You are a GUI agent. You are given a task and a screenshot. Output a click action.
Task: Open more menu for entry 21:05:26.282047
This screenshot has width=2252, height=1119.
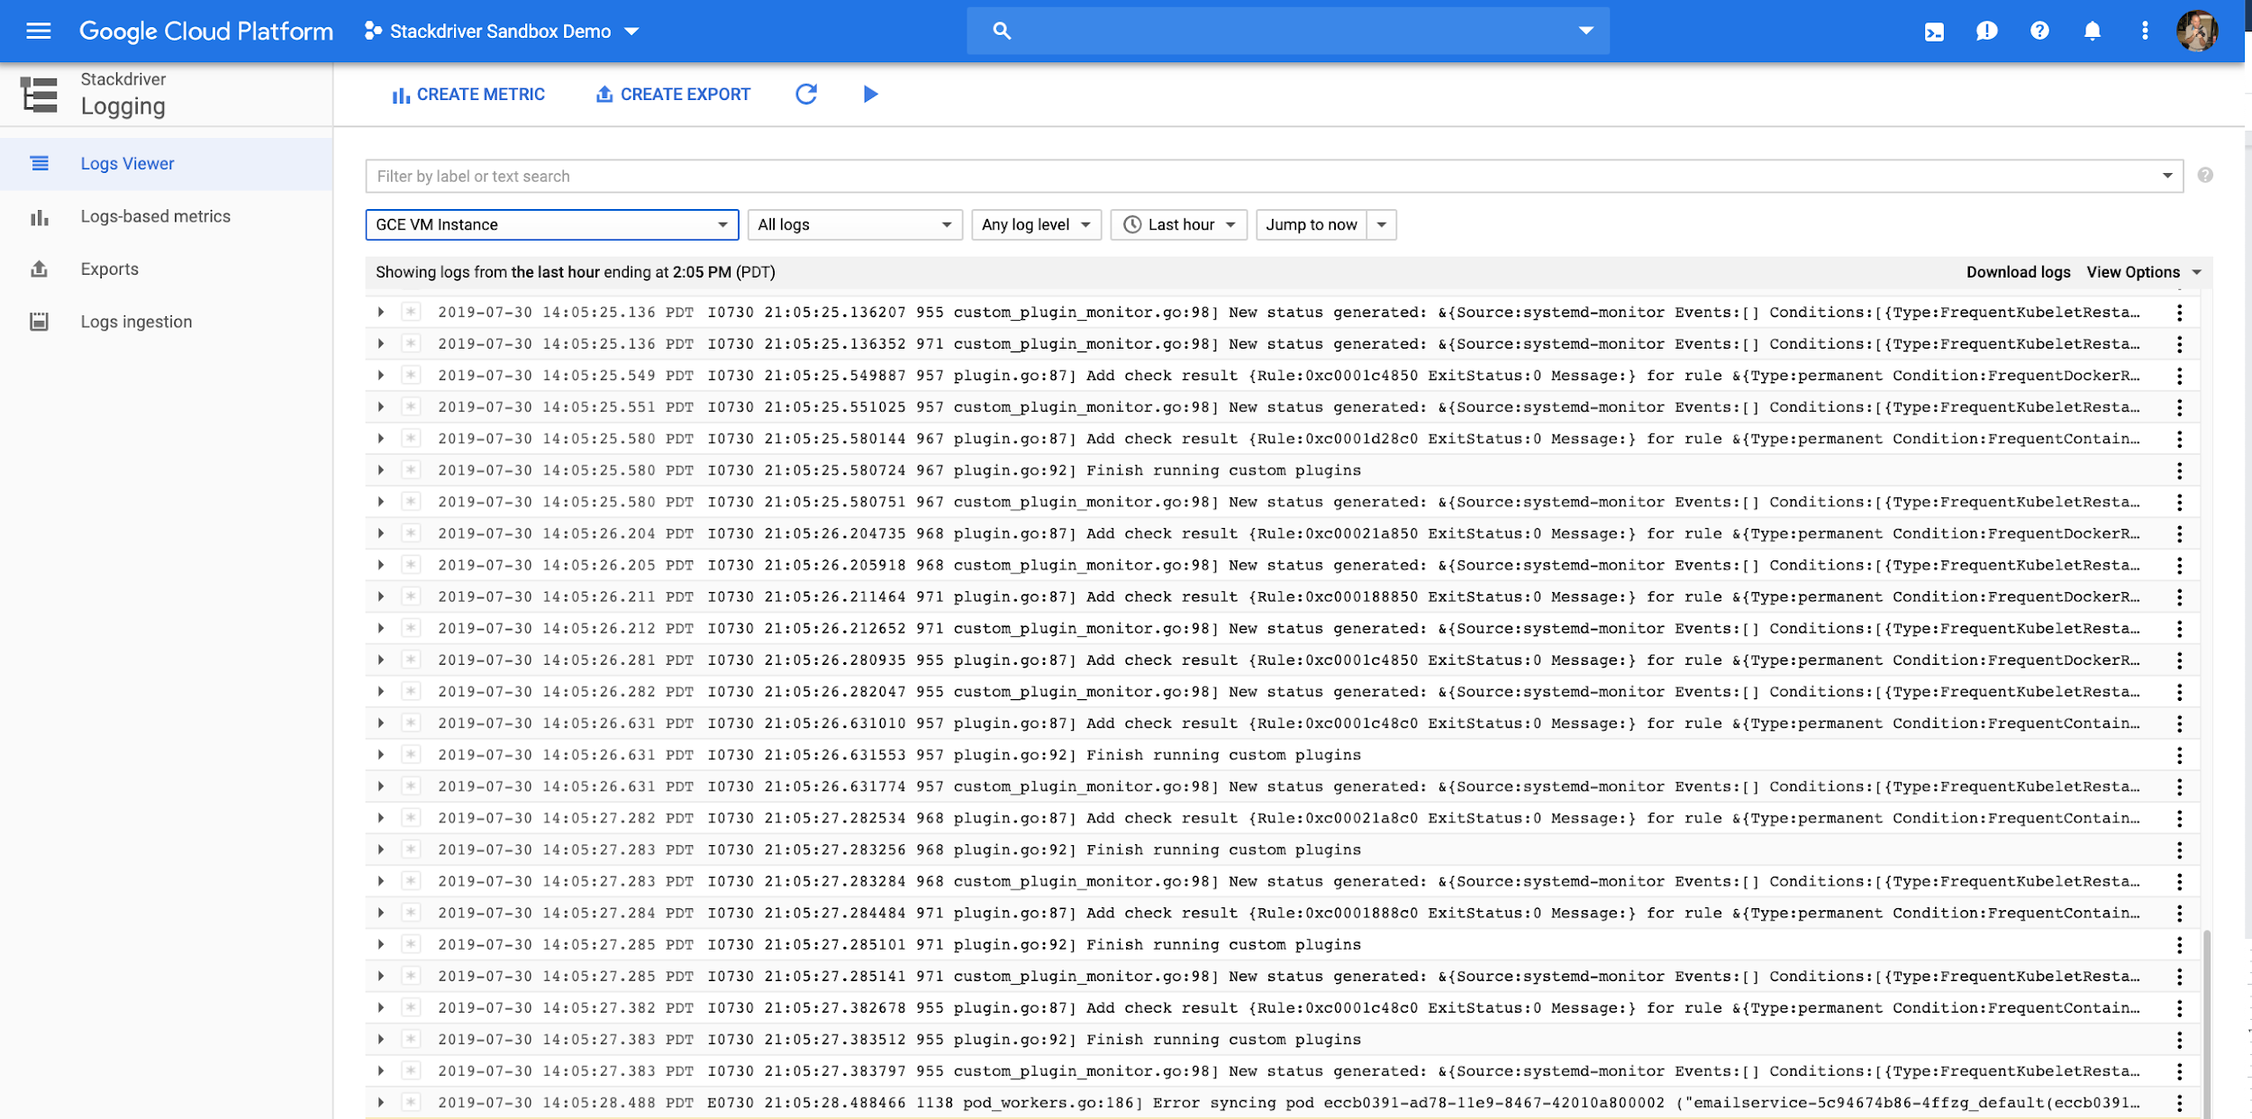coord(2179,692)
